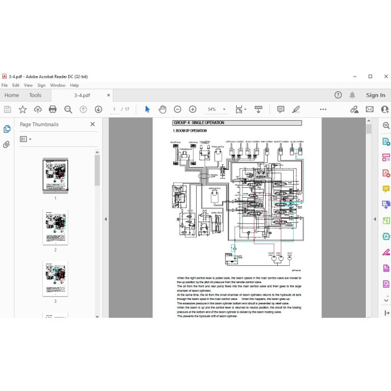
Task: Click thumbnail panel scroll down arrow
Action: click(x=97, y=317)
